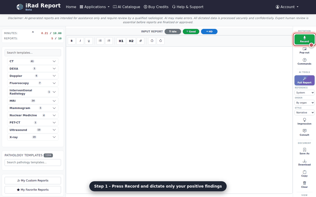Viewport: 316px width, 197px height.
Task: Open the Reference dropdown showing System
Action: 304,92
